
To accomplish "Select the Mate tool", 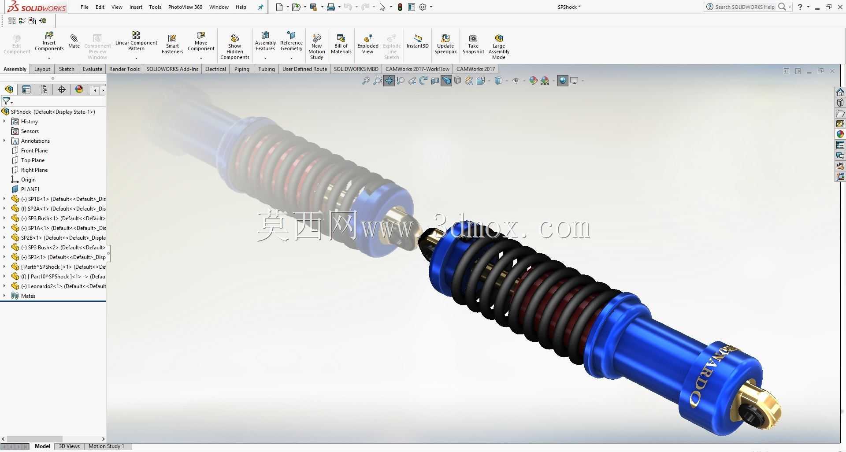I will (74, 41).
